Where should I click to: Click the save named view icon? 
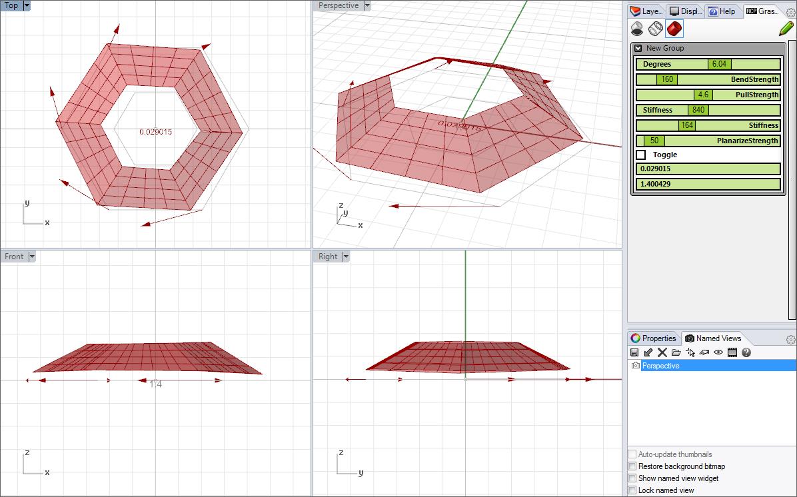[x=634, y=352]
